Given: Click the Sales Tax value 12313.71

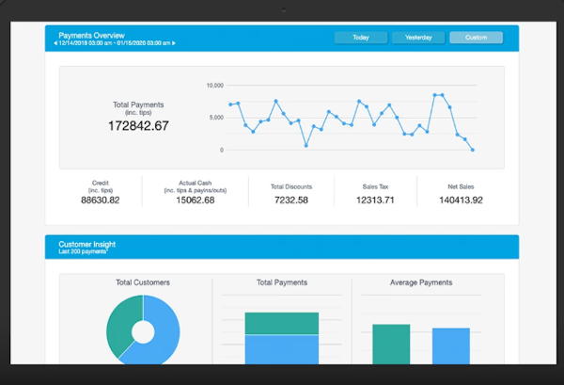Looking at the screenshot, I should coord(376,200).
